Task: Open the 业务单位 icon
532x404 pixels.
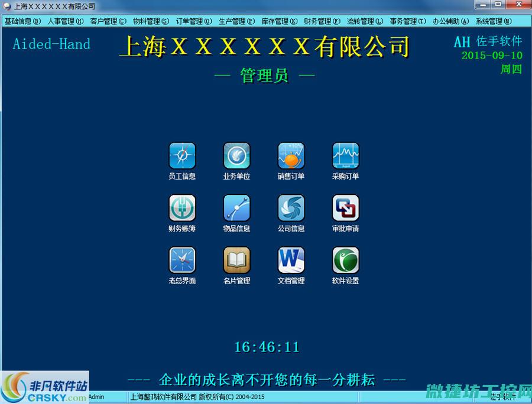Action: pyautogui.click(x=236, y=155)
